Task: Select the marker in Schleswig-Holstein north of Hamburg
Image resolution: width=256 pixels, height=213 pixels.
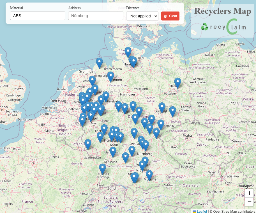Action: (x=128, y=52)
